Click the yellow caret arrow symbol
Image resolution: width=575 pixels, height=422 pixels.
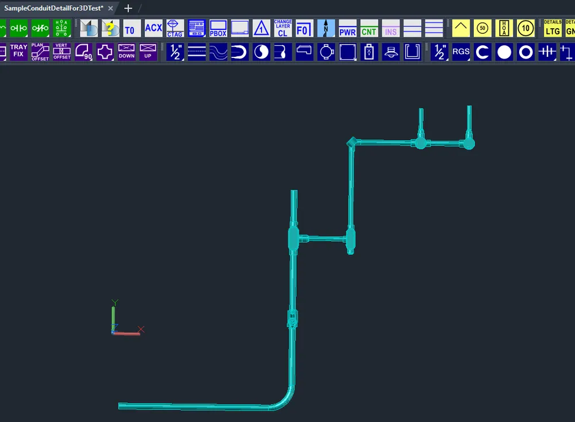pyautogui.click(x=461, y=28)
